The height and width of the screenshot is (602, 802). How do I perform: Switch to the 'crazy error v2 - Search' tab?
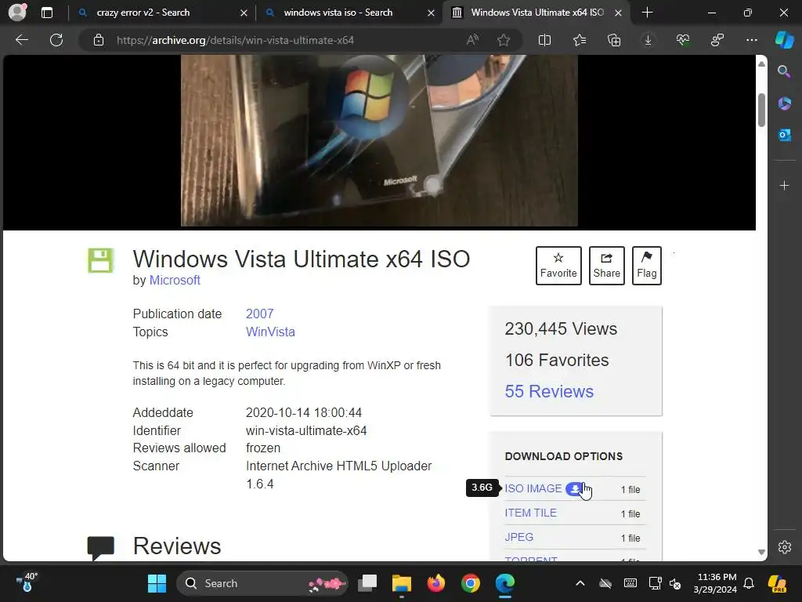(x=143, y=13)
